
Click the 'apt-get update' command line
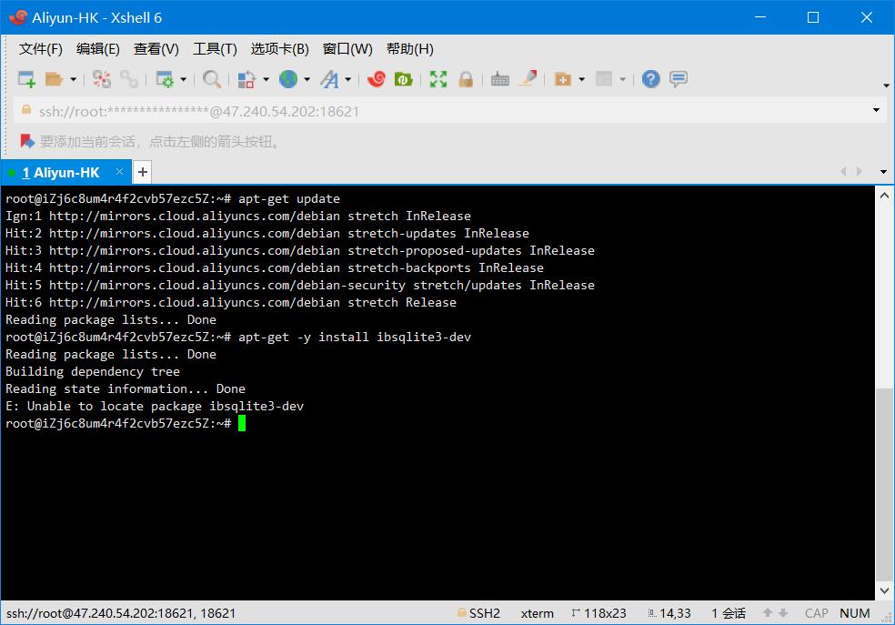pos(173,198)
